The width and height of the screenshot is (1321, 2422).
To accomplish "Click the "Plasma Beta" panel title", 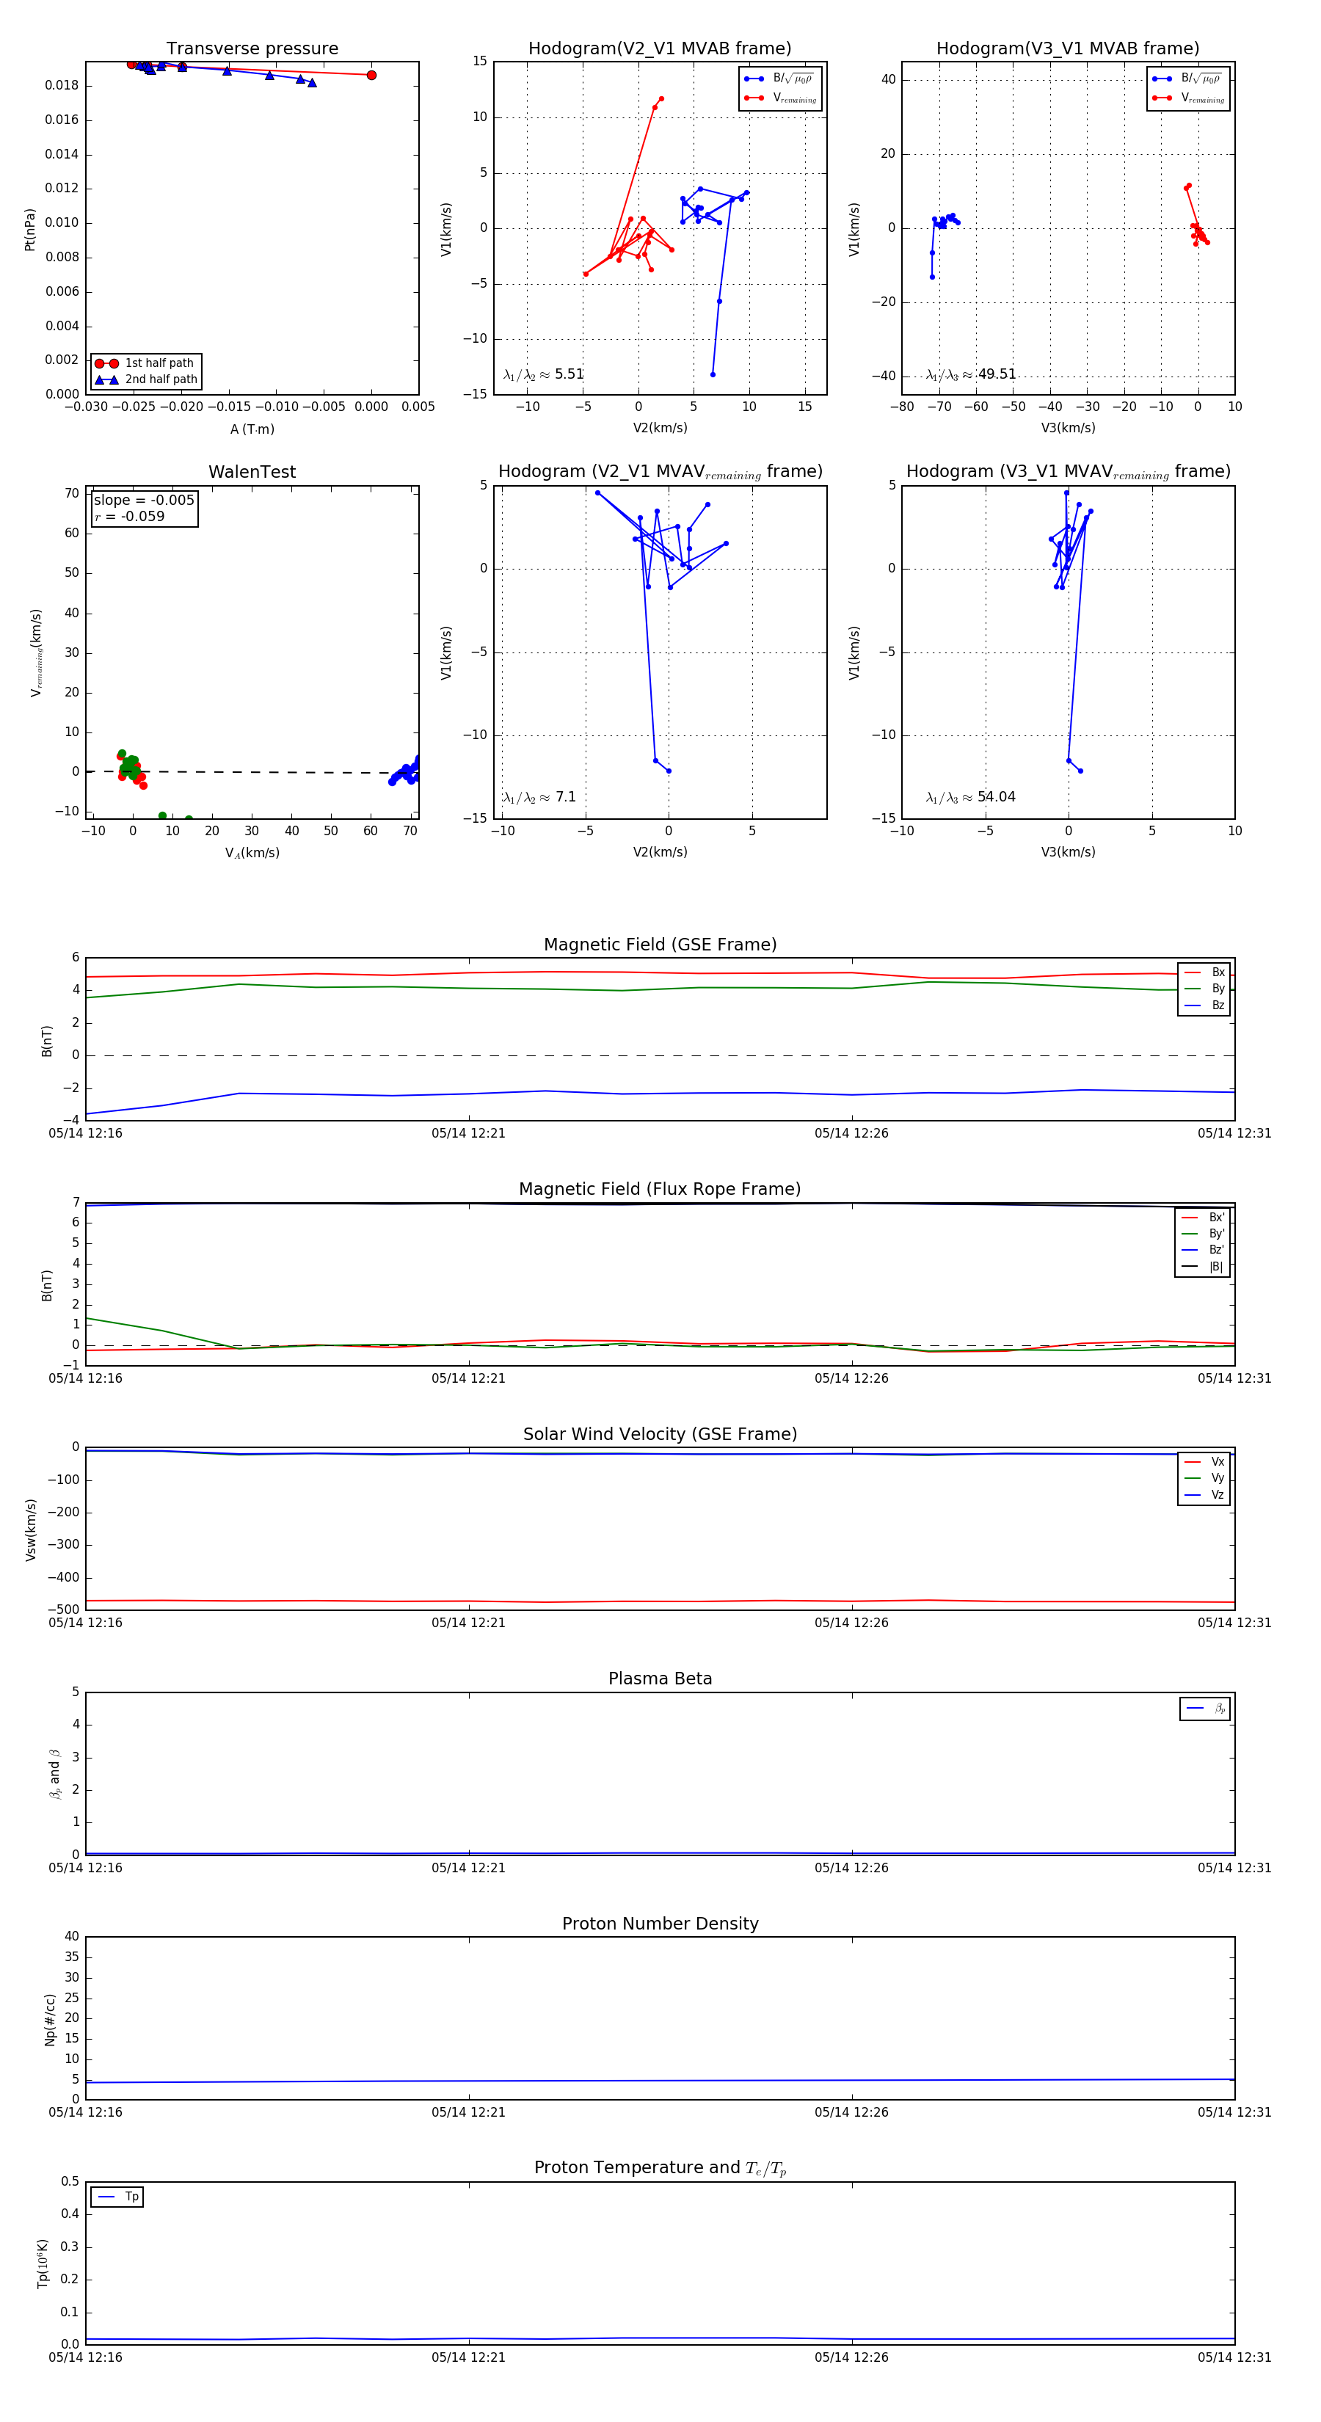I will click(x=660, y=1679).
